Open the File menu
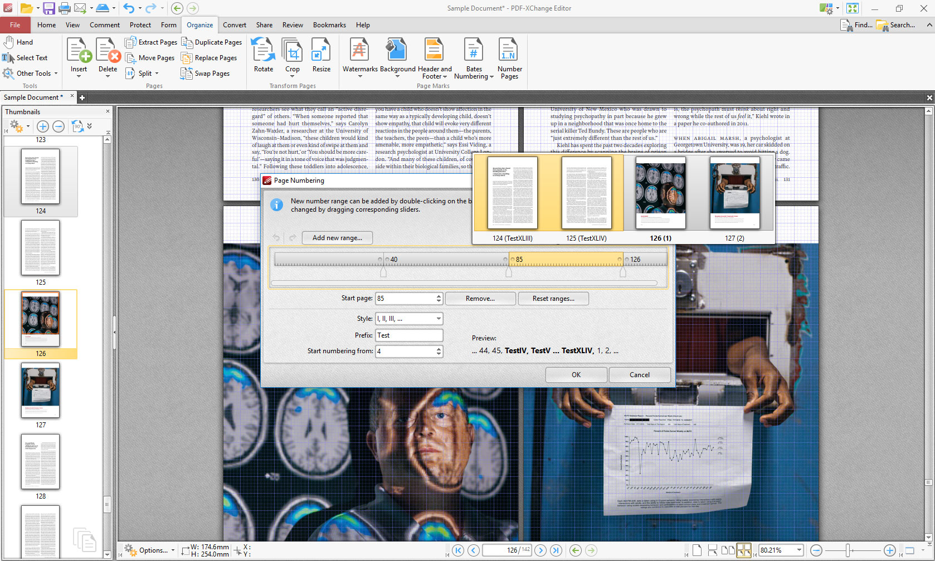The image size is (935, 561). 15,25
